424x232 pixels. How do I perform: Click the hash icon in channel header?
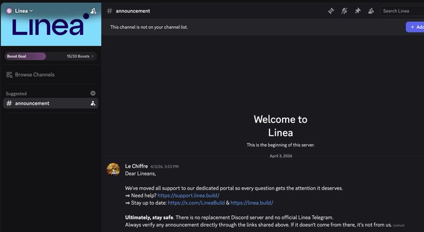(x=110, y=11)
